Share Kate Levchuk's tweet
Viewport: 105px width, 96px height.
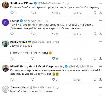click(100, 58)
